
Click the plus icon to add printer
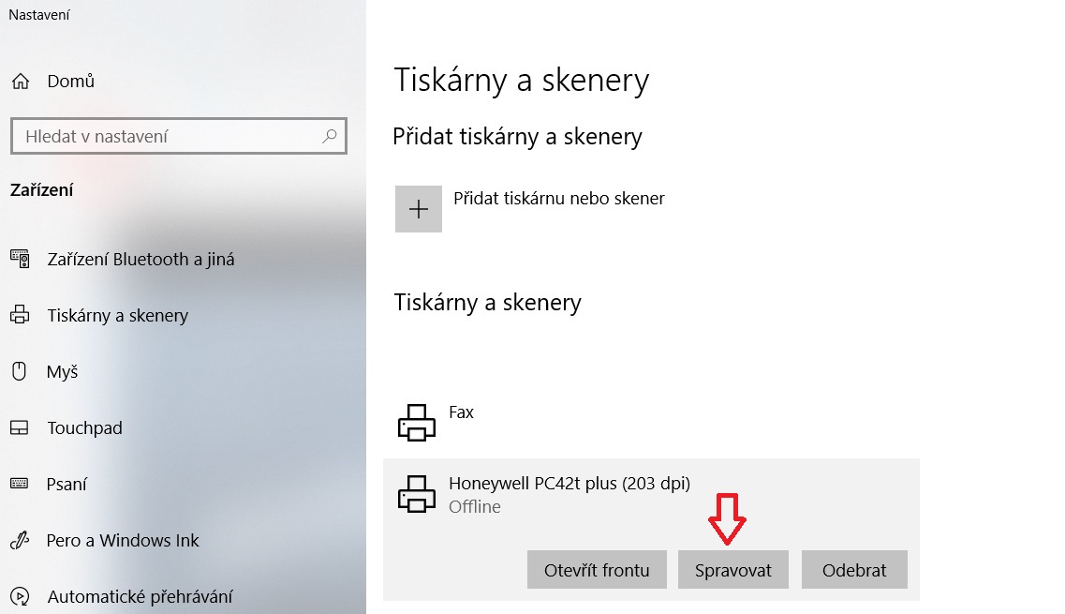click(x=418, y=209)
